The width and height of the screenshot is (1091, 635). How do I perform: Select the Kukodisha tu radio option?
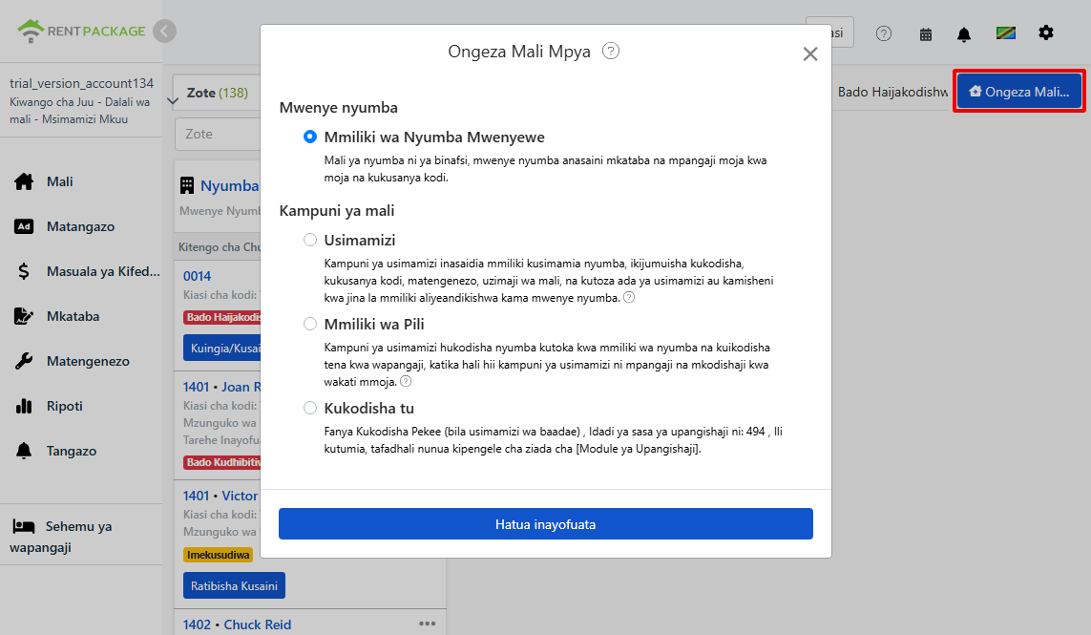pyautogui.click(x=310, y=409)
